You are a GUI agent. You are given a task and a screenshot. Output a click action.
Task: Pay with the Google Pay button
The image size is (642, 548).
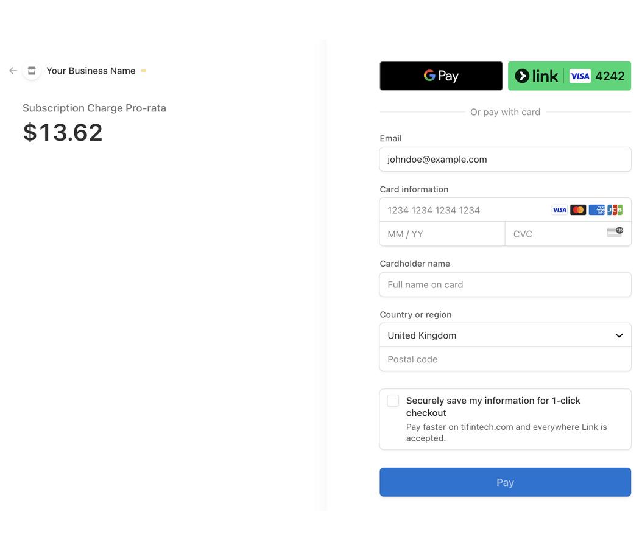[x=441, y=76]
